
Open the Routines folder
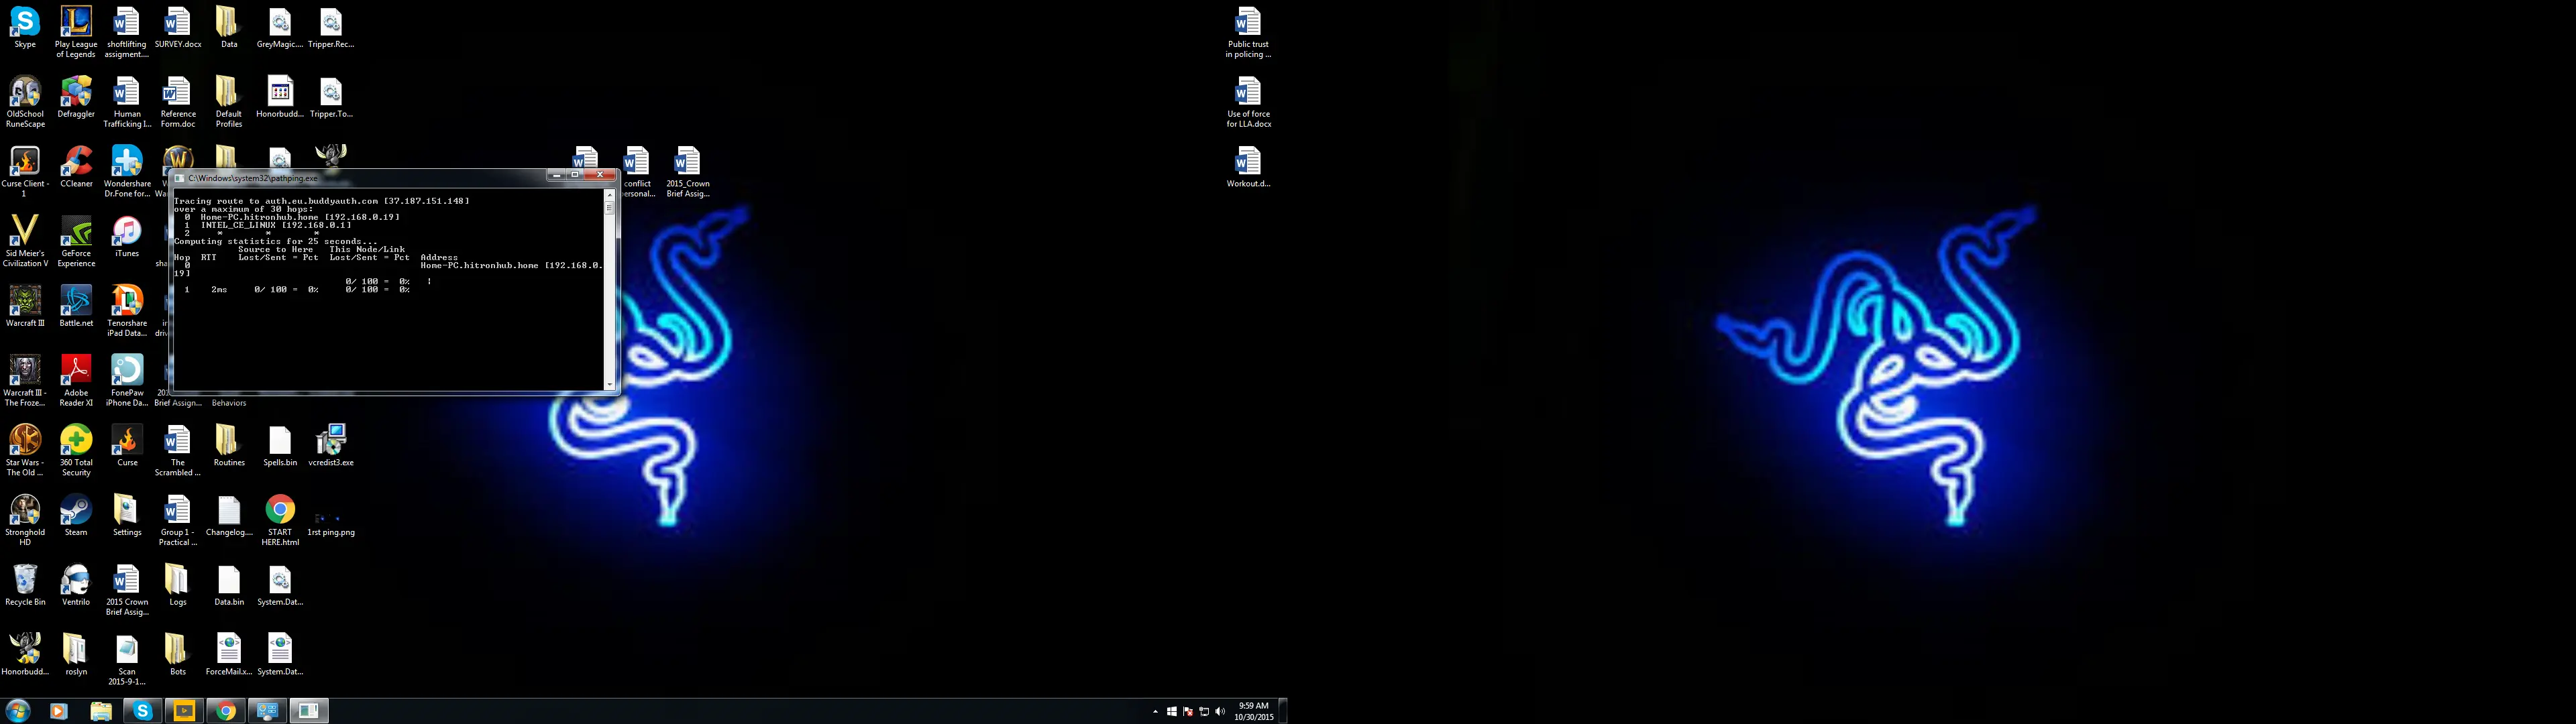pos(229,446)
